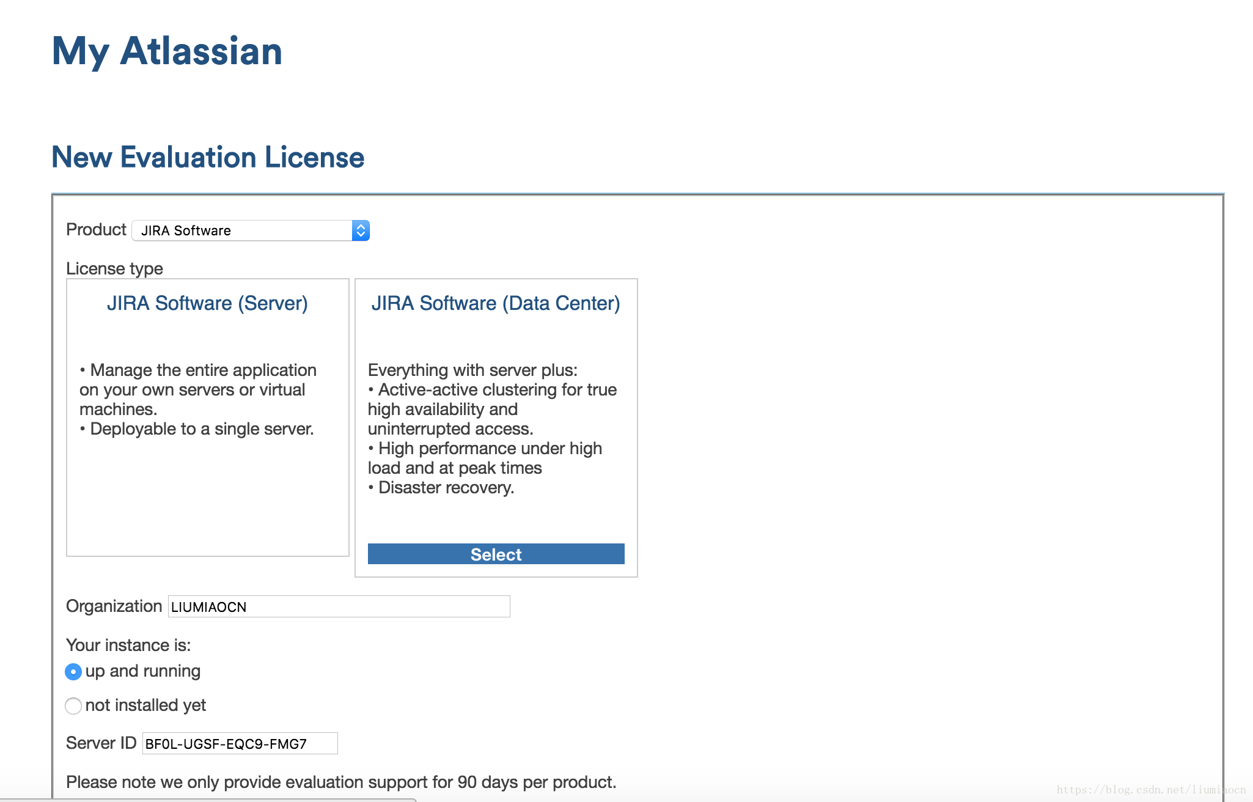
Task: Click the Server ID input field
Action: tap(240, 743)
